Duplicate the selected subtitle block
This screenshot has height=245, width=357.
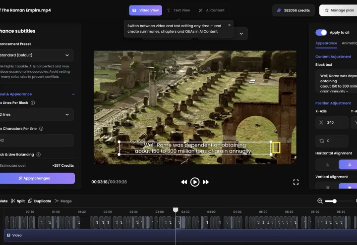click(40, 201)
